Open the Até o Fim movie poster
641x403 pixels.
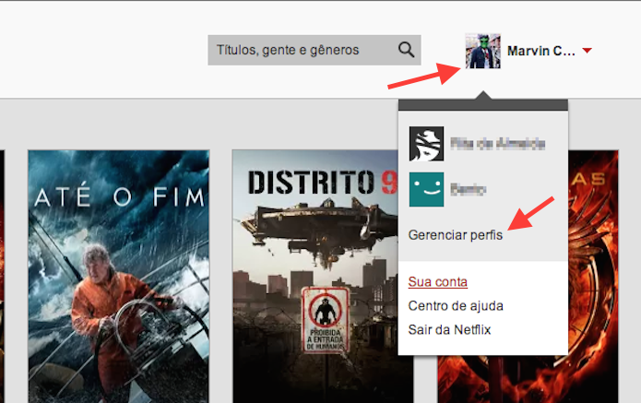coord(119,277)
